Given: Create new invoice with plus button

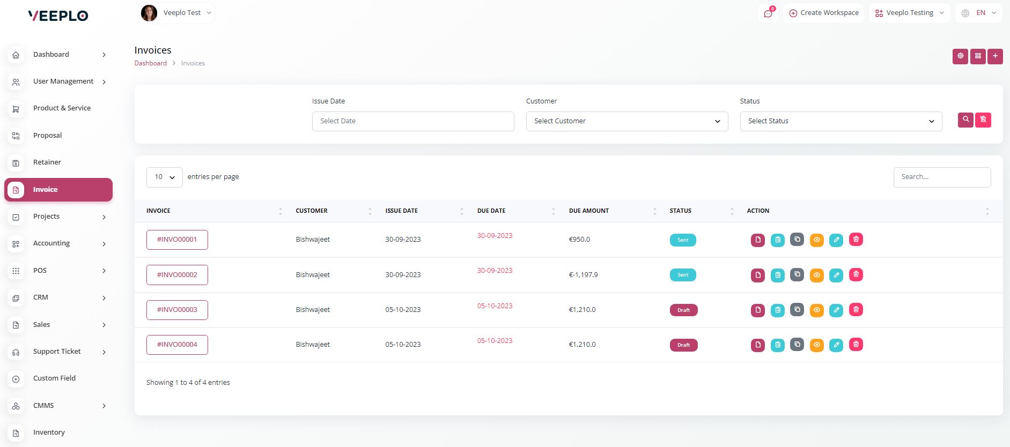Looking at the screenshot, I should pyautogui.click(x=995, y=56).
